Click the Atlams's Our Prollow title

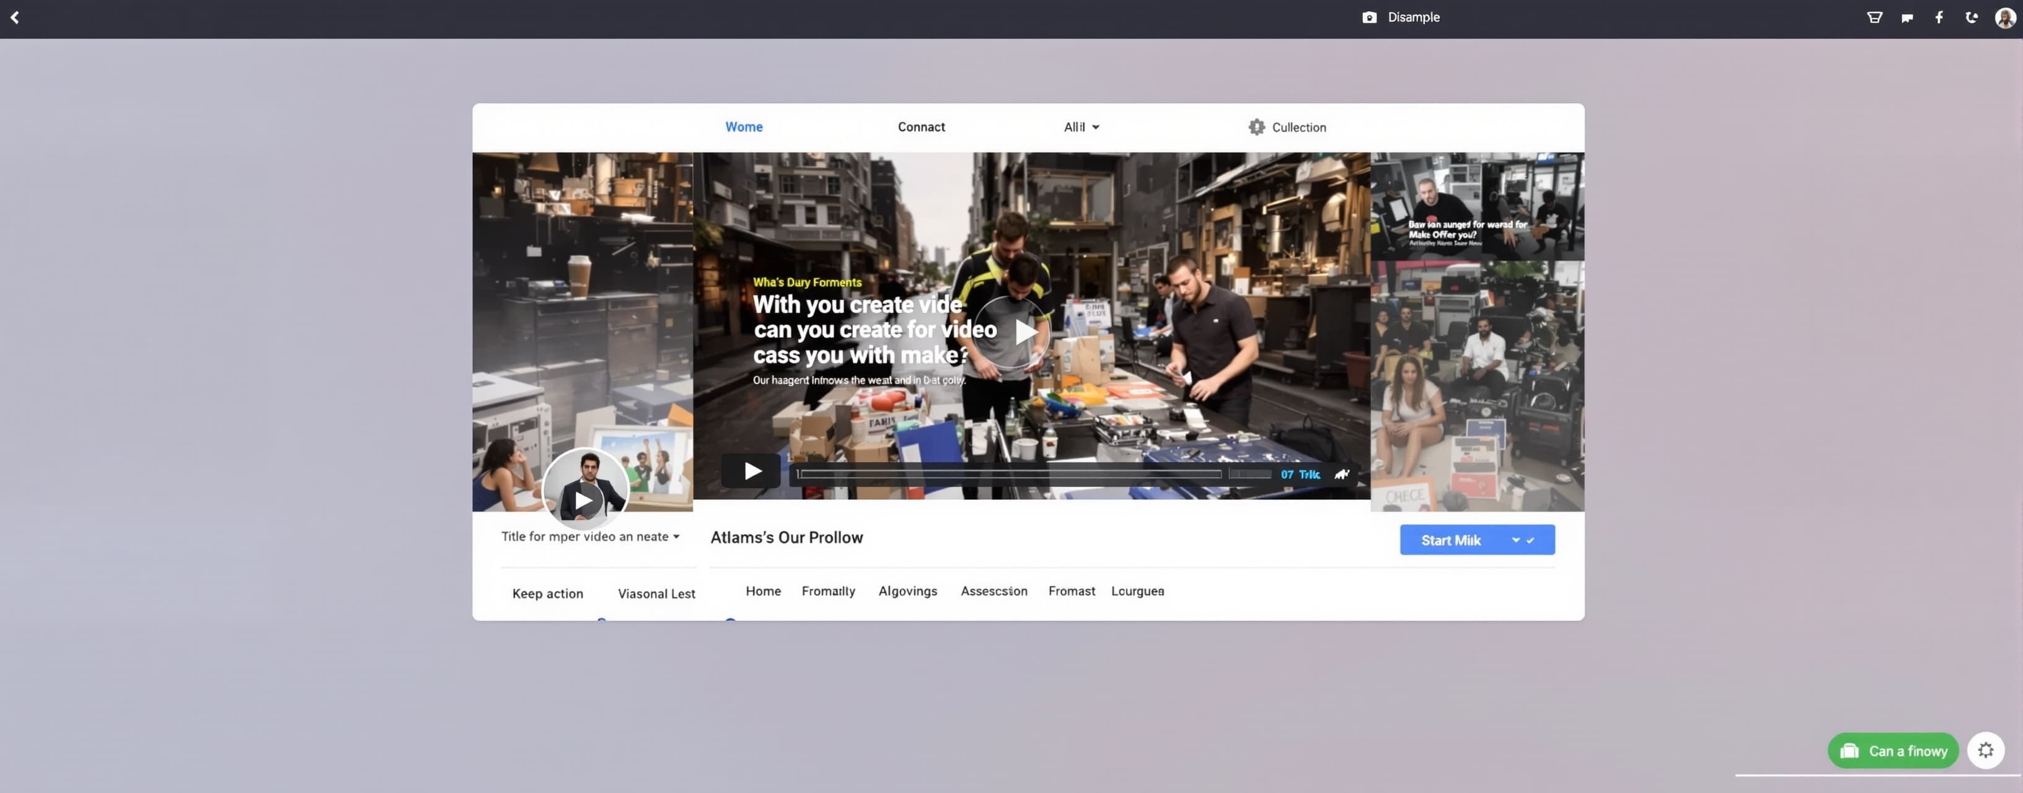[786, 538]
